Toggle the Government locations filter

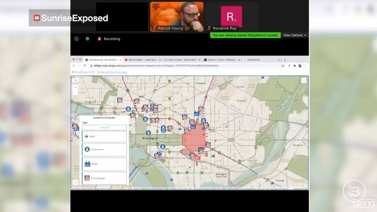point(104,149)
